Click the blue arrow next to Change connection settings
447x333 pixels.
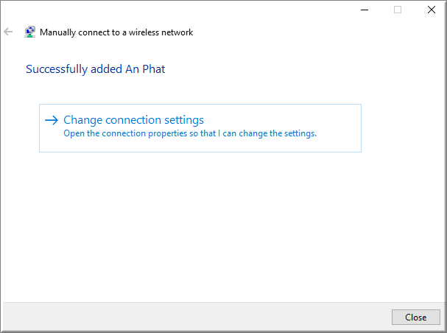coord(52,120)
